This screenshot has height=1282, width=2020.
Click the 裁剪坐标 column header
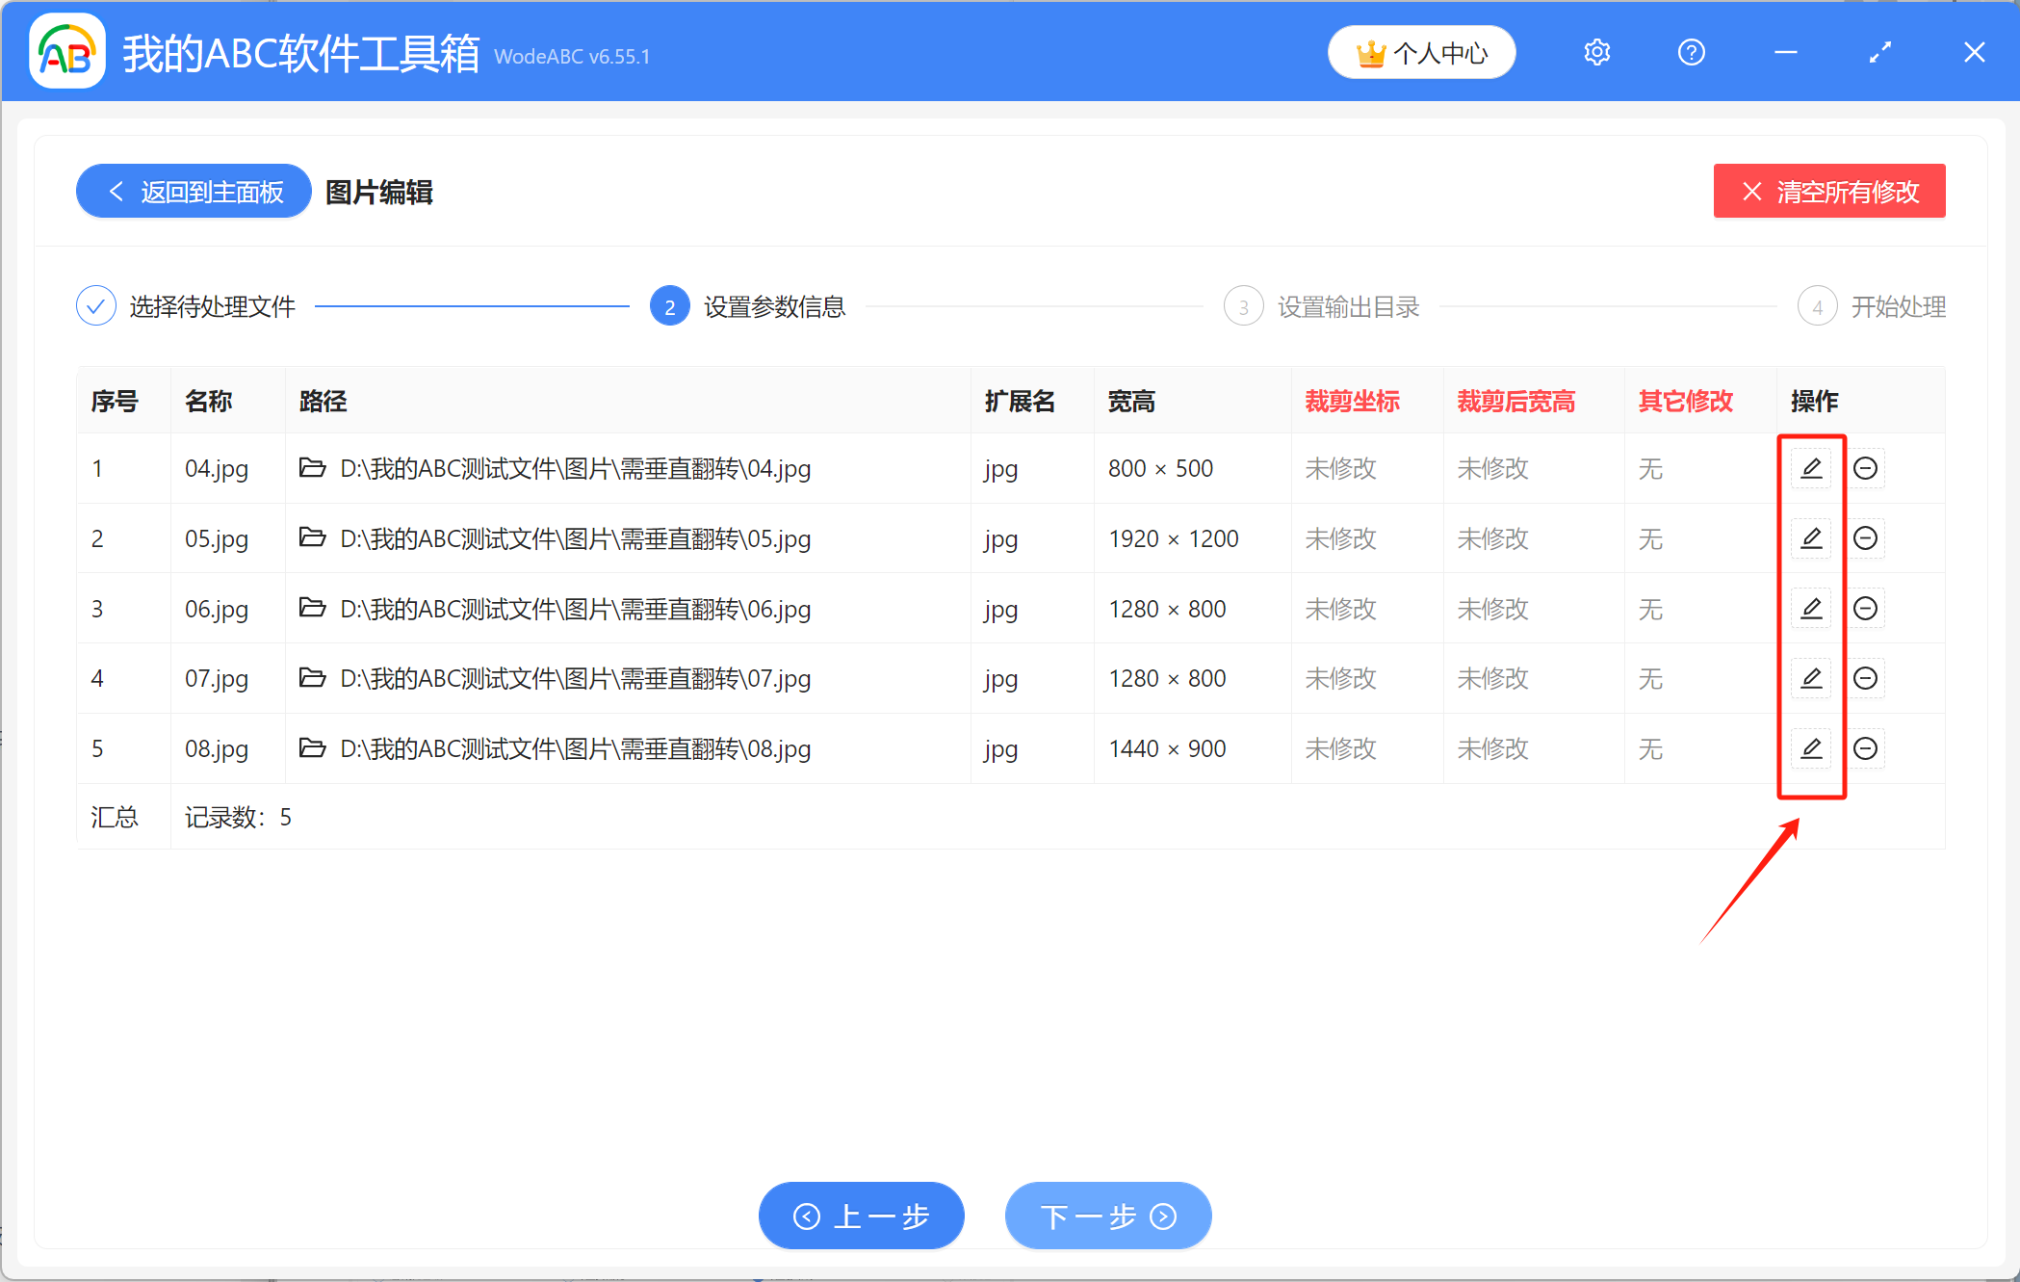(1352, 402)
